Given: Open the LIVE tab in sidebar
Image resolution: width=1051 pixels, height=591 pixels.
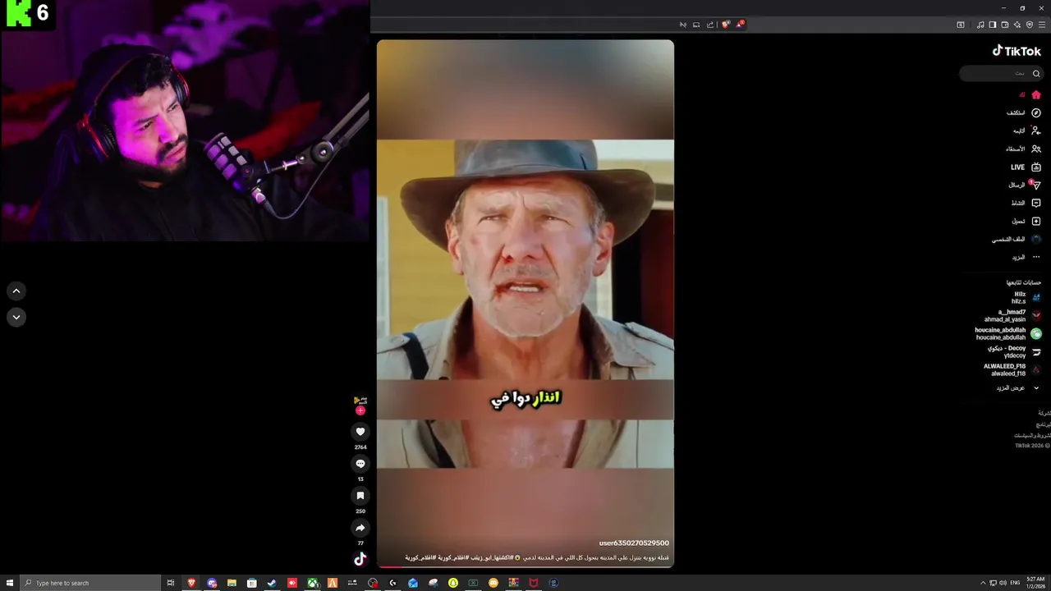Looking at the screenshot, I should pos(1026,167).
